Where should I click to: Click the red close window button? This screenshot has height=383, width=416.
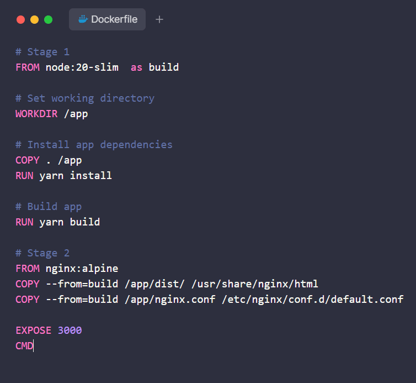[21, 19]
